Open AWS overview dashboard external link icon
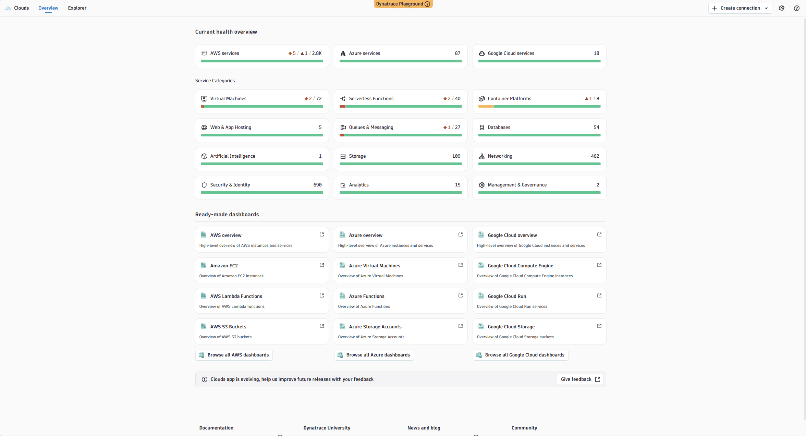Screen dimensions: 806x436 click(322, 234)
